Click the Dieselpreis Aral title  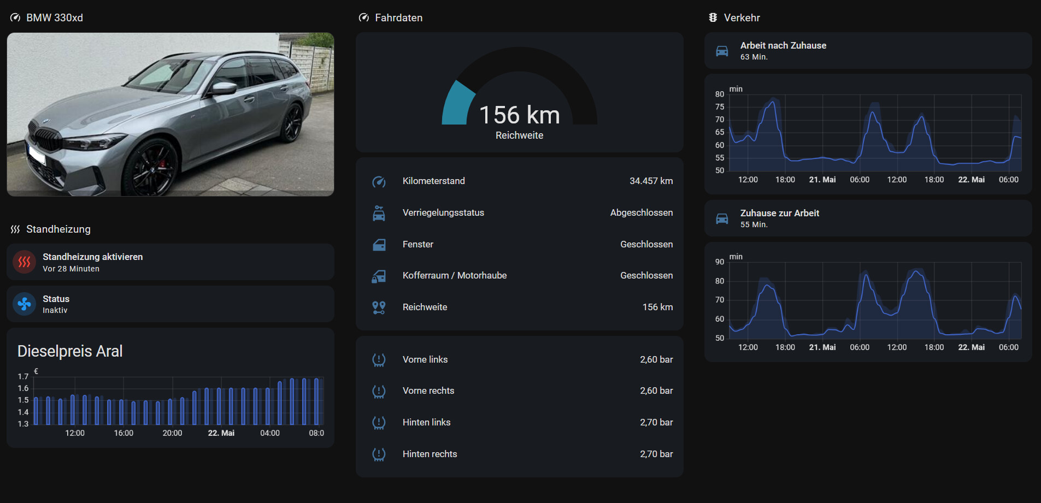click(x=70, y=351)
